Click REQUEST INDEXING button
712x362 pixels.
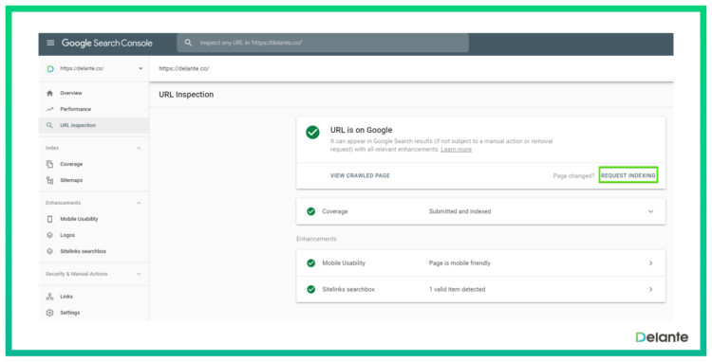pyautogui.click(x=628, y=175)
